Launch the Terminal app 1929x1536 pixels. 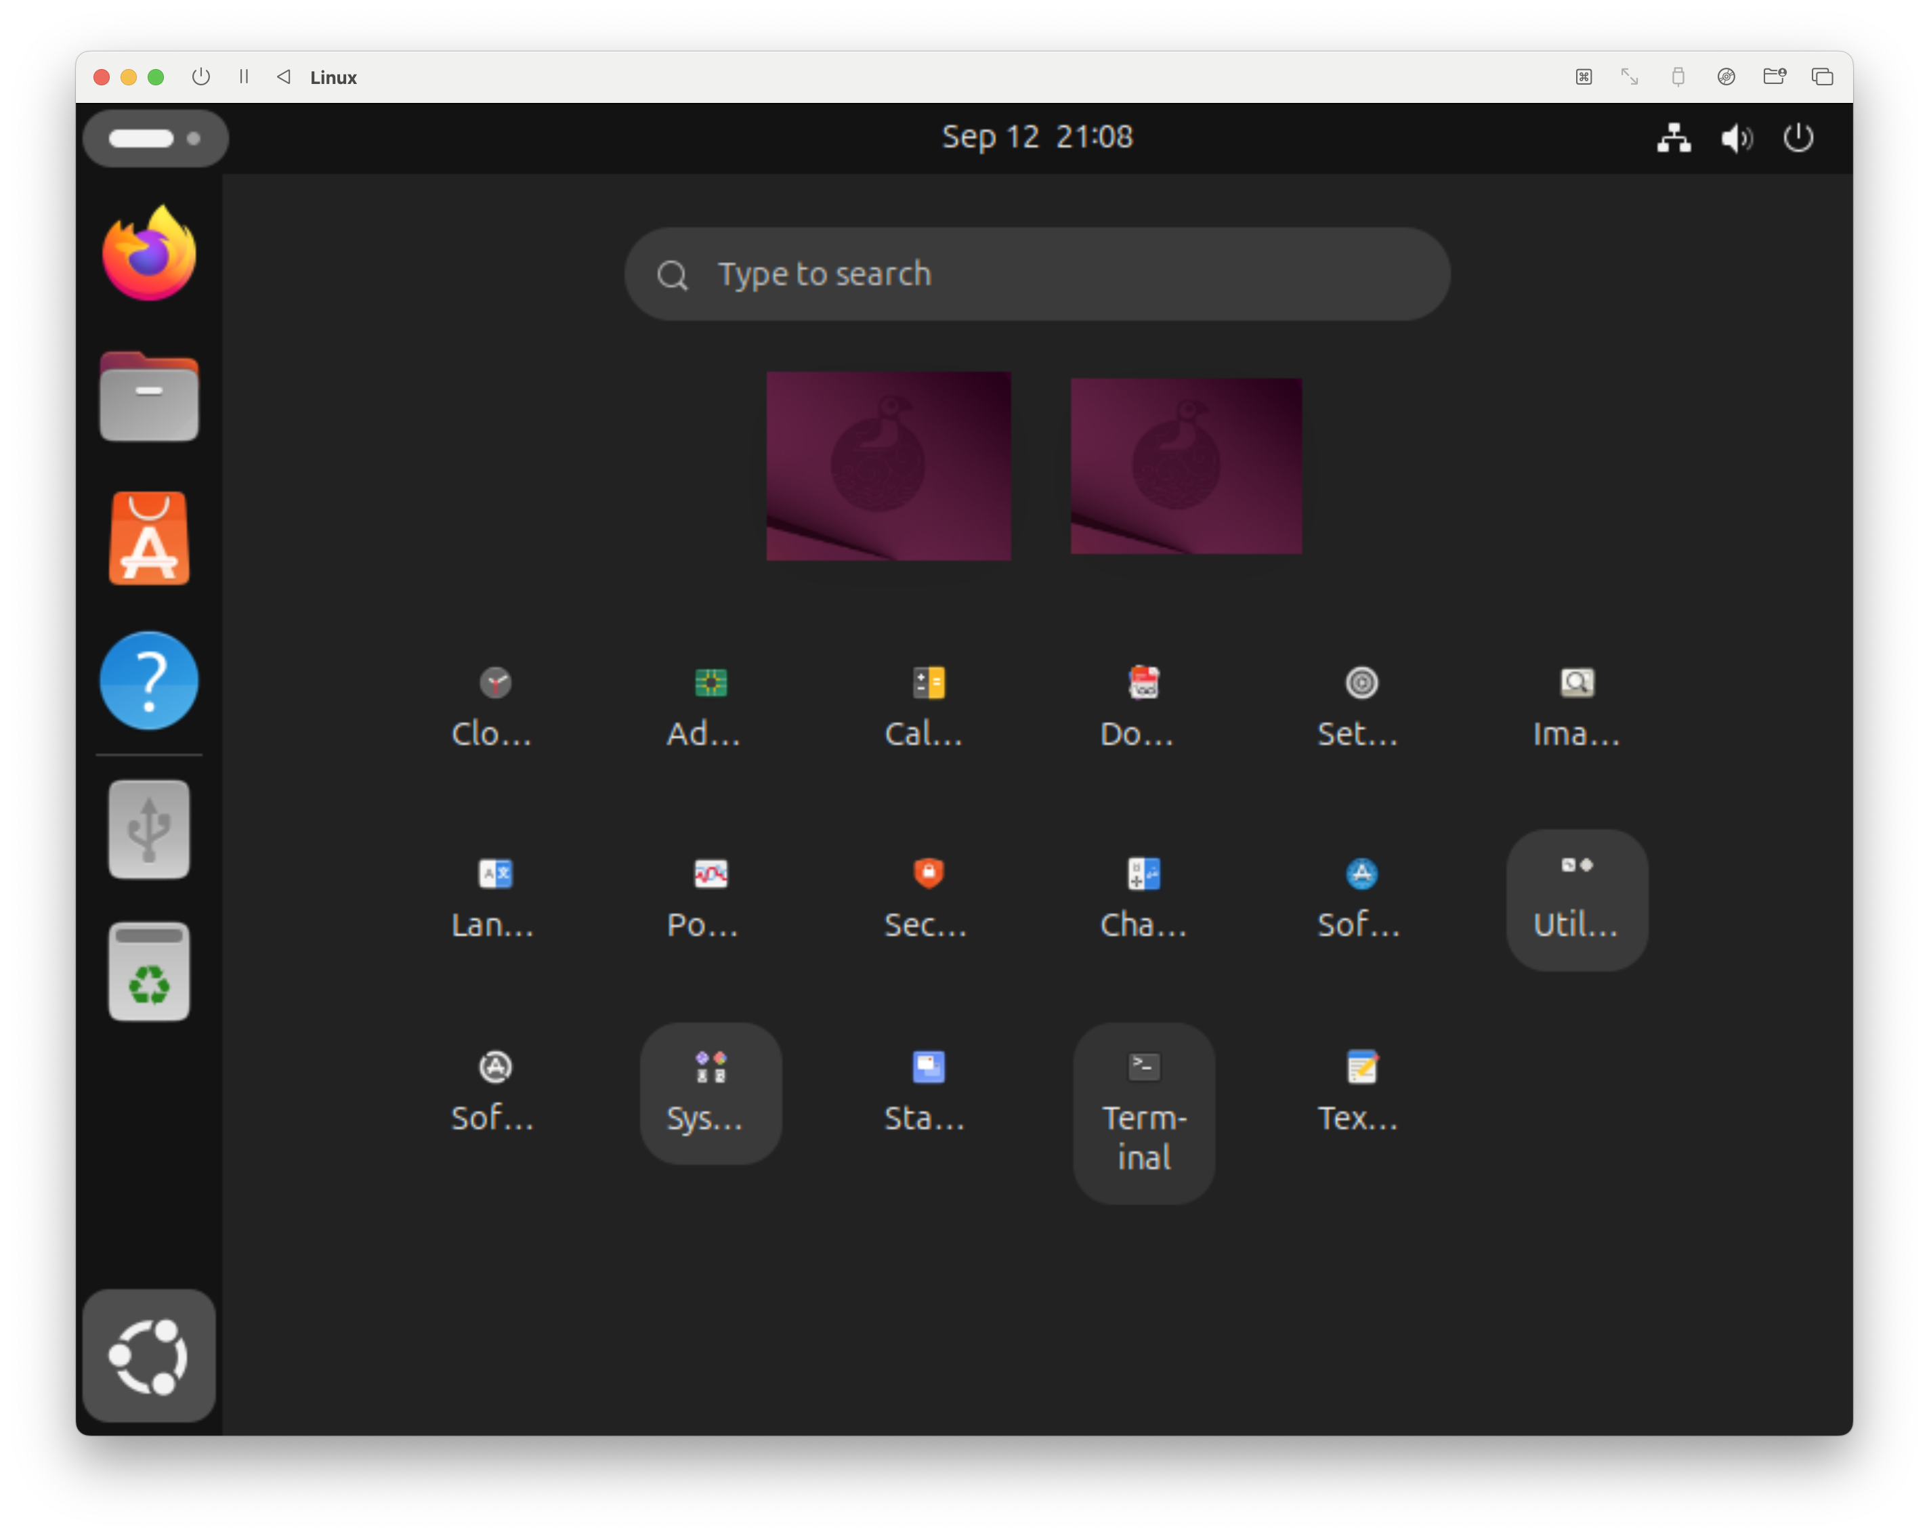click(1143, 1111)
